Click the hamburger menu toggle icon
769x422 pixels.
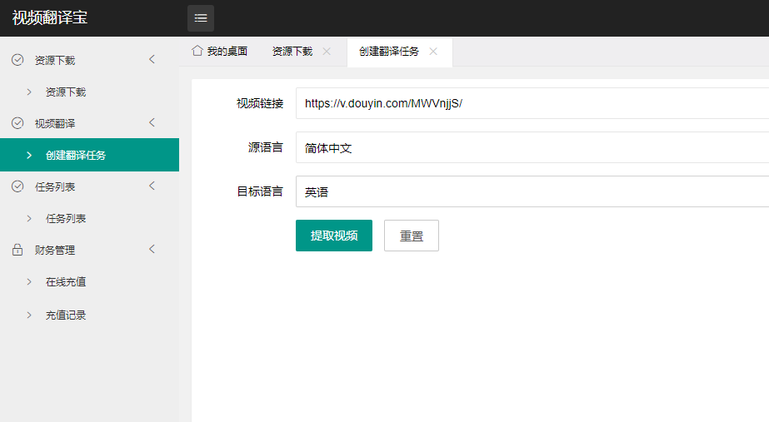point(201,18)
